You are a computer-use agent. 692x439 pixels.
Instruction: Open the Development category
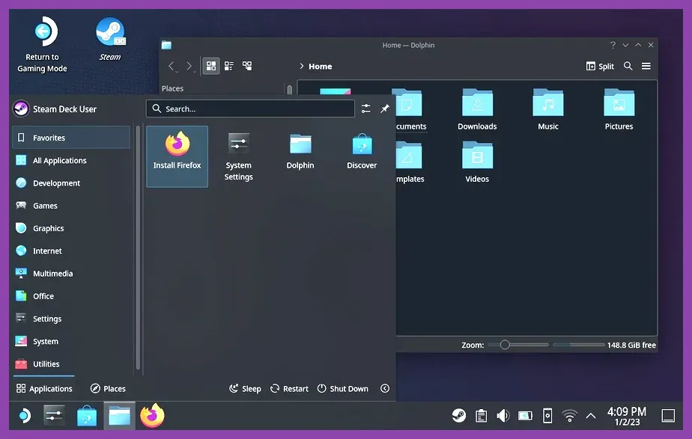pyautogui.click(x=71, y=183)
